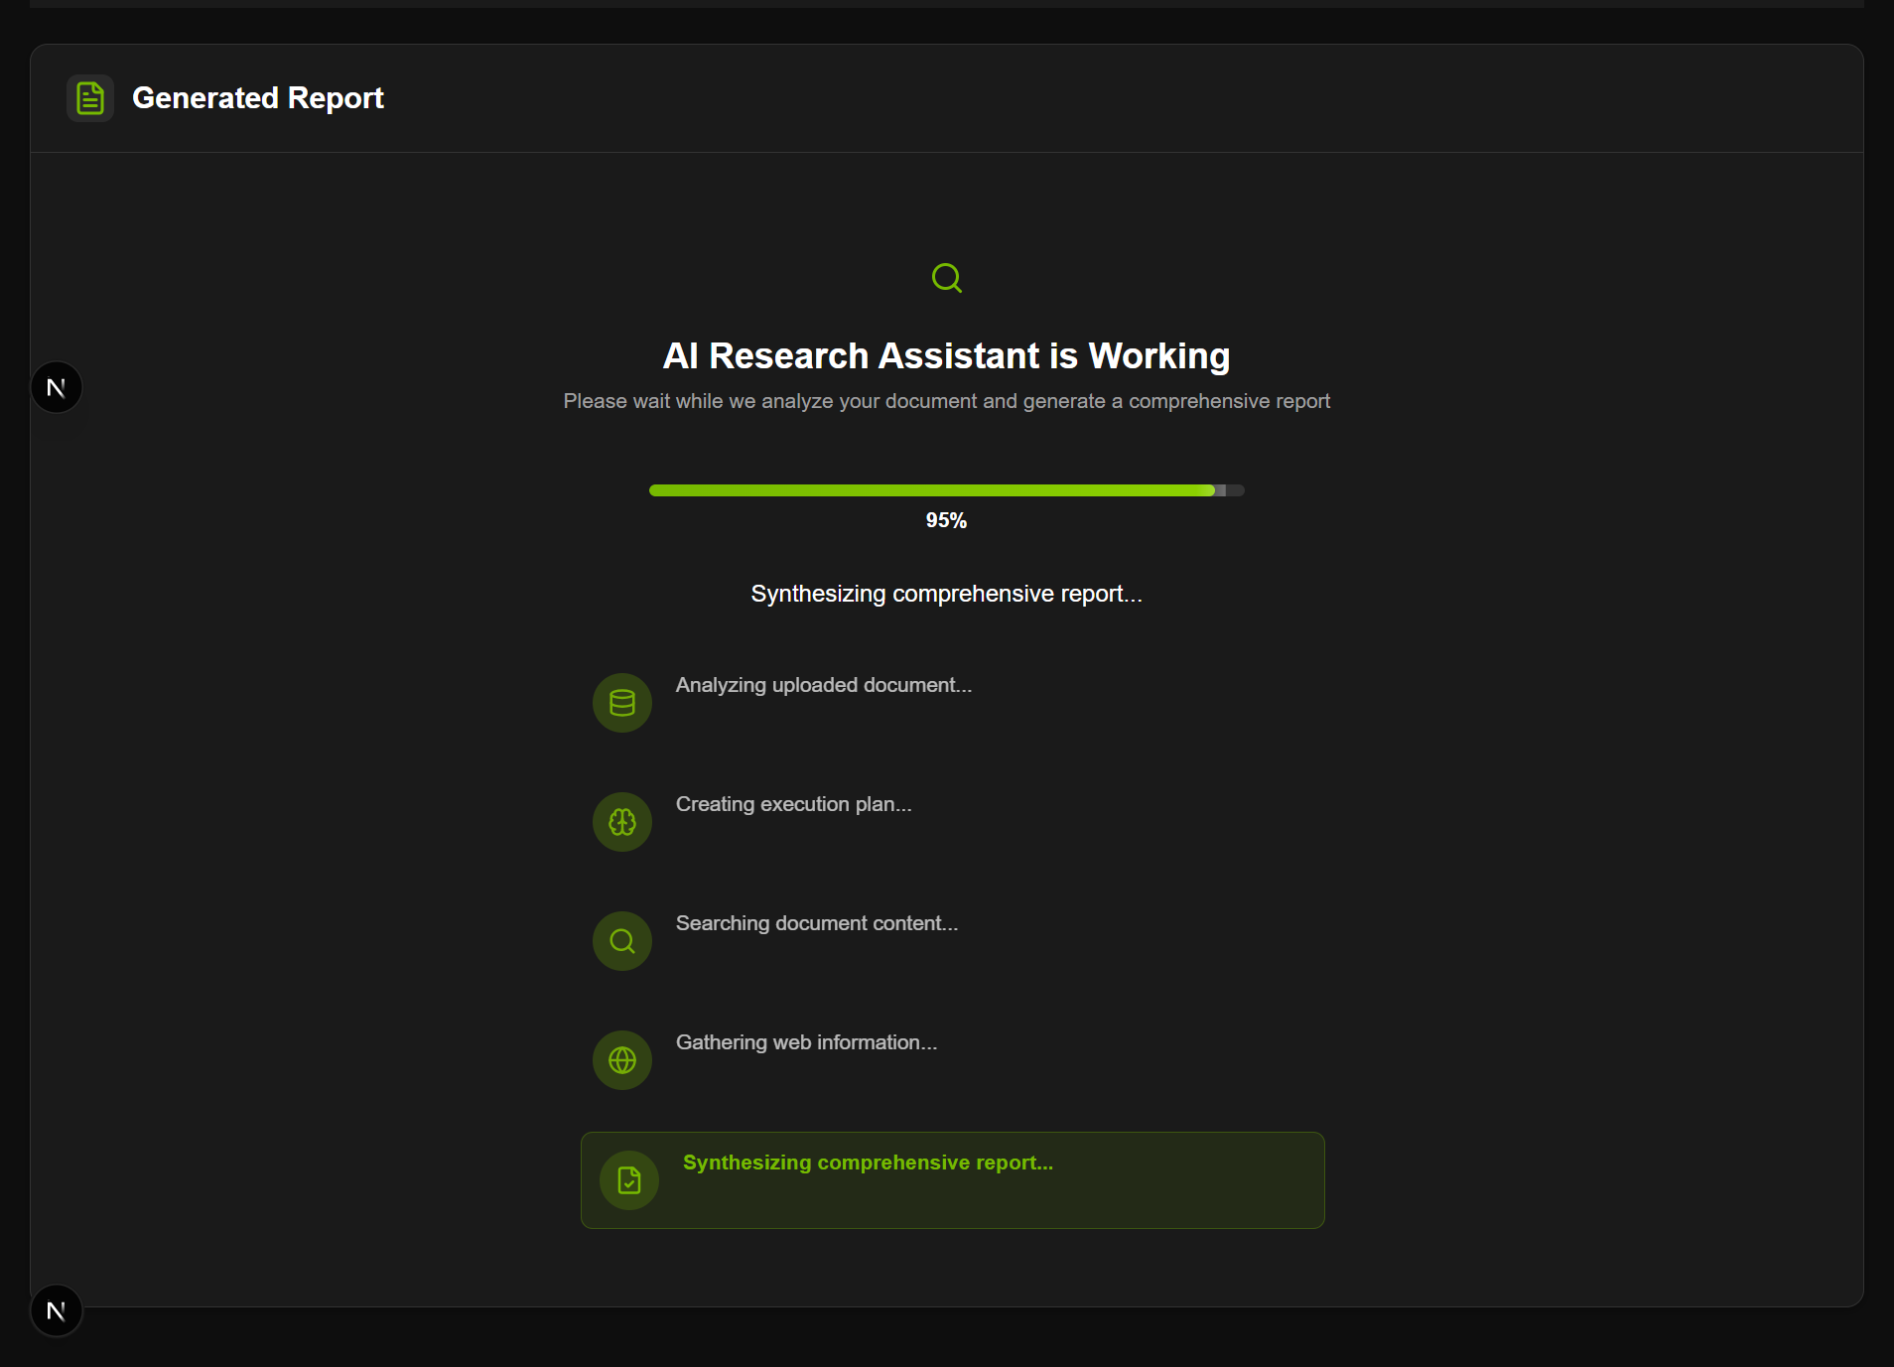Expand the Synthesizing comprehensive report card
The width and height of the screenshot is (1894, 1367).
(952, 1179)
